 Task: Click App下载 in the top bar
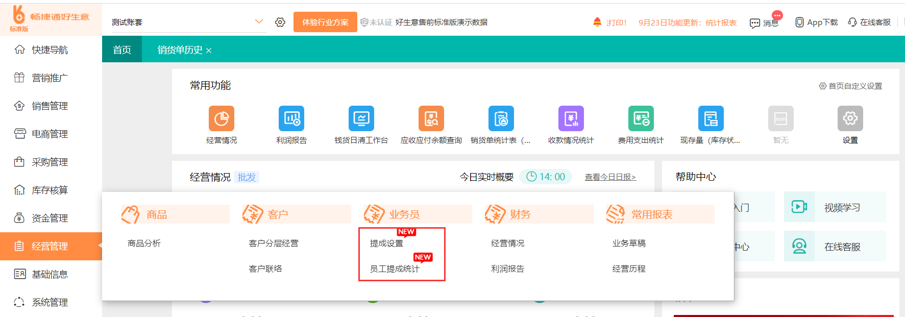pos(817,22)
